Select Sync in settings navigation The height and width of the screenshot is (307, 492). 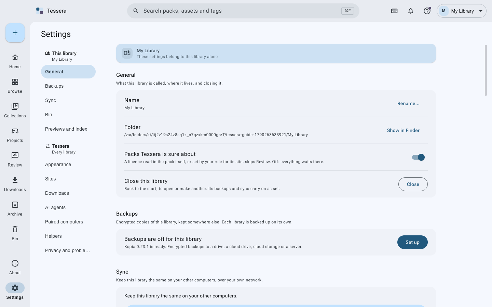pos(68,100)
